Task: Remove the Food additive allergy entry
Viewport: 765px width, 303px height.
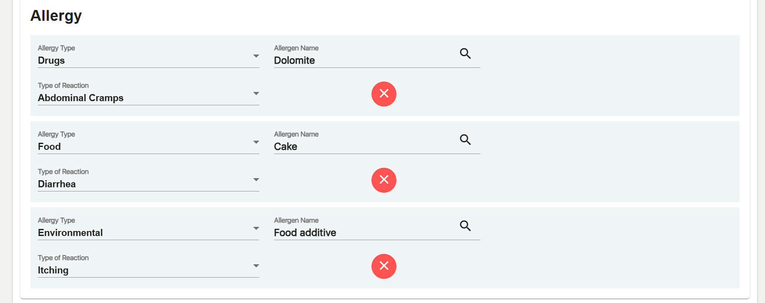Action: tap(384, 266)
